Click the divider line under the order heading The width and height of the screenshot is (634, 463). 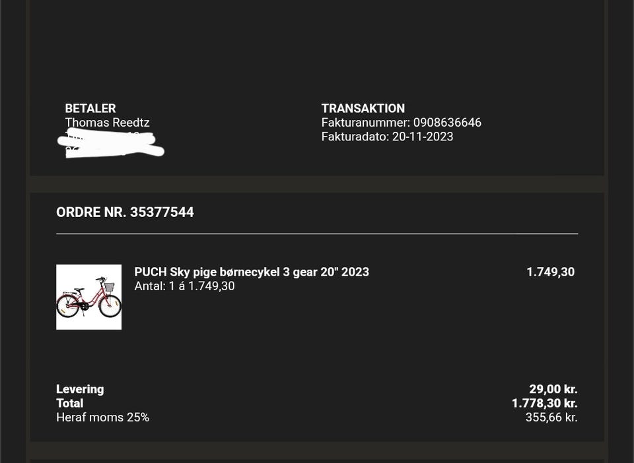tap(317, 233)
